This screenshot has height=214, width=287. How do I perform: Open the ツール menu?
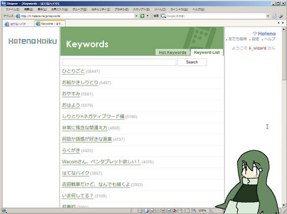(160, 9)
